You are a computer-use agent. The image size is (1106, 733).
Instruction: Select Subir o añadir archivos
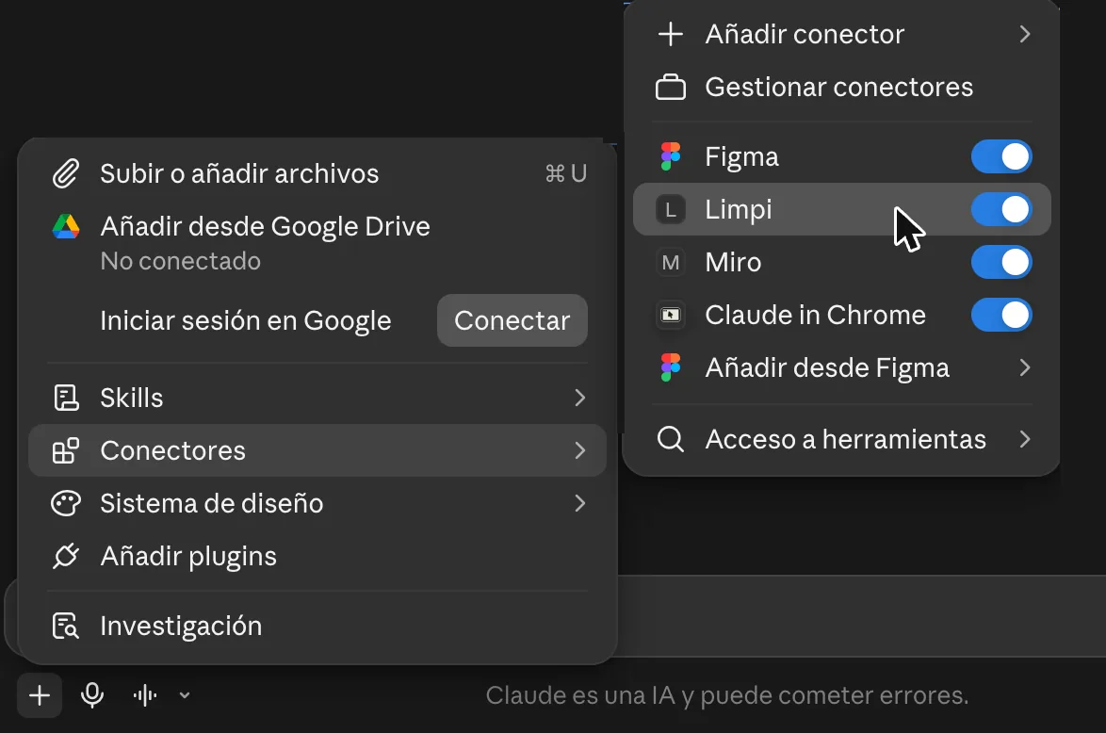(x=317, y=173)
